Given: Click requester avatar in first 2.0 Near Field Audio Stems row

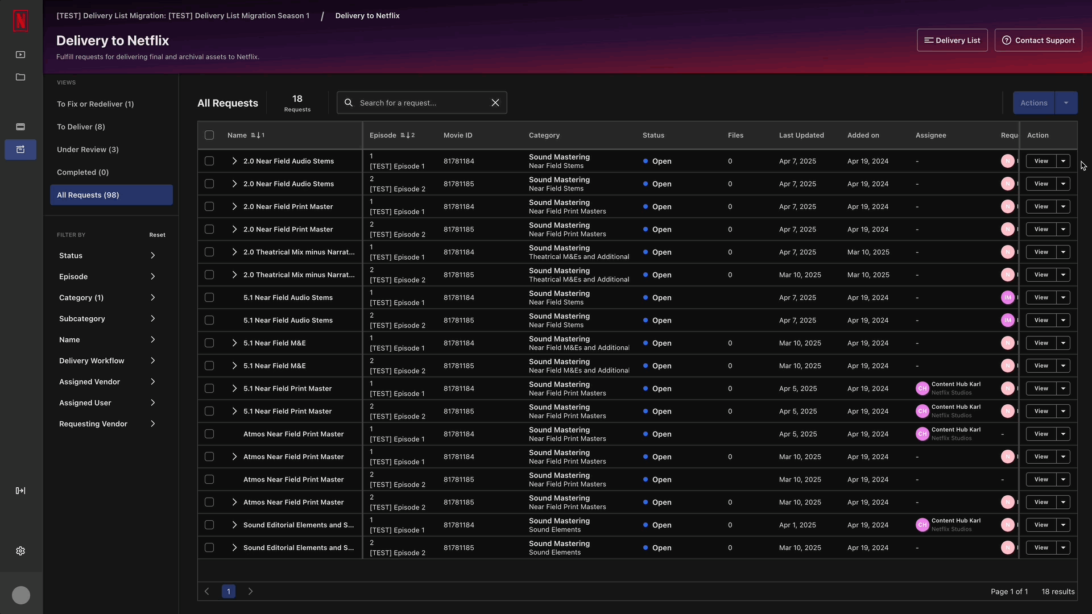Looking at the screenshot, I should point(1008,161).
